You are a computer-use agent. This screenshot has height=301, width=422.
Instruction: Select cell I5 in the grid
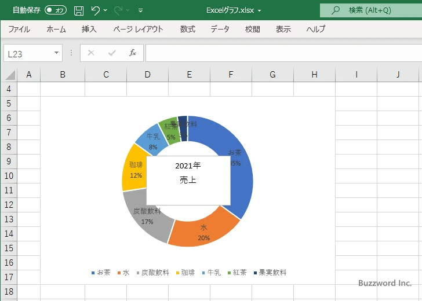(356, 104)
